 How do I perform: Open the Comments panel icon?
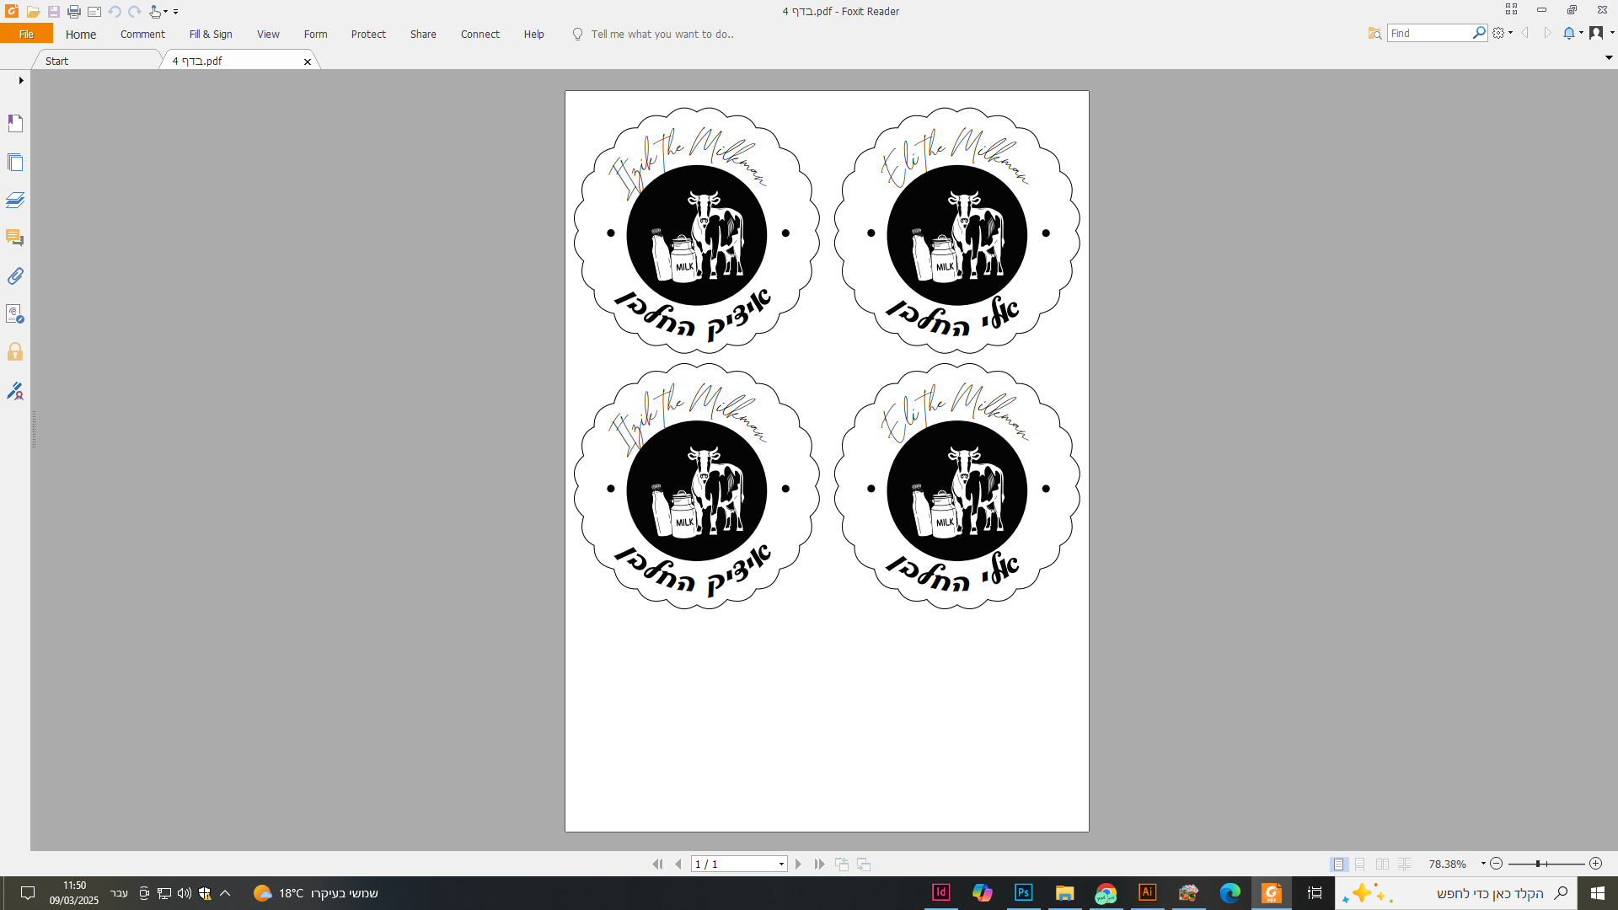[x=15, y=238]
